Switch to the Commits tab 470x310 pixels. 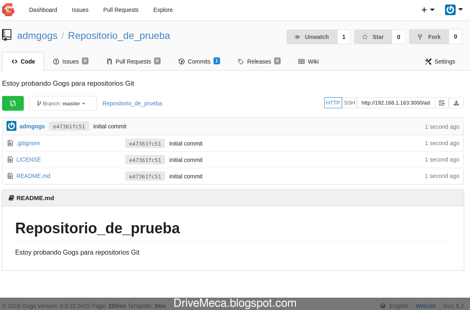coord(199,61)
